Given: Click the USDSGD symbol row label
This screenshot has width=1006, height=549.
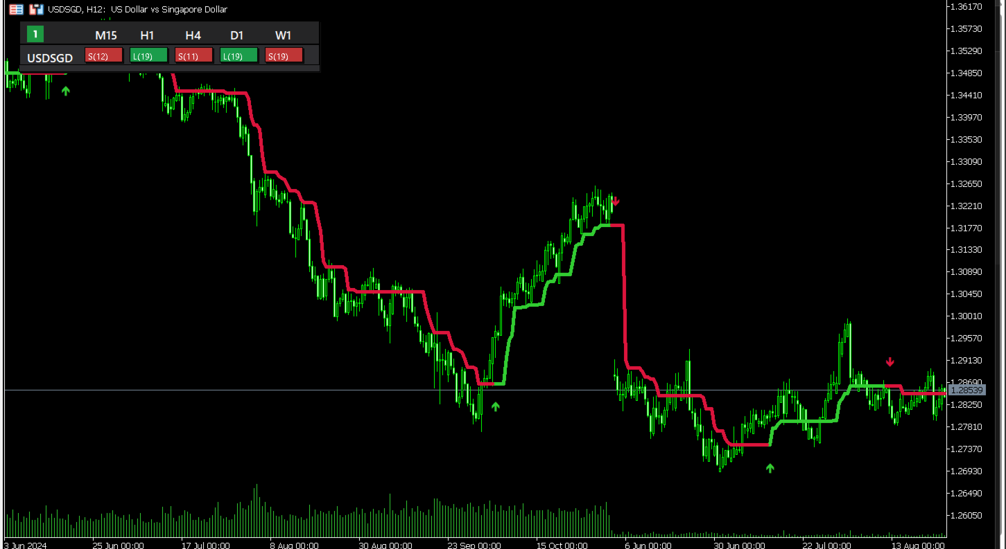Looking at the screenshot, I should pos(50,57).
